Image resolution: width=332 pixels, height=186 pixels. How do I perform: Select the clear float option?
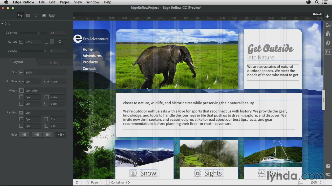tap(61, 135)
